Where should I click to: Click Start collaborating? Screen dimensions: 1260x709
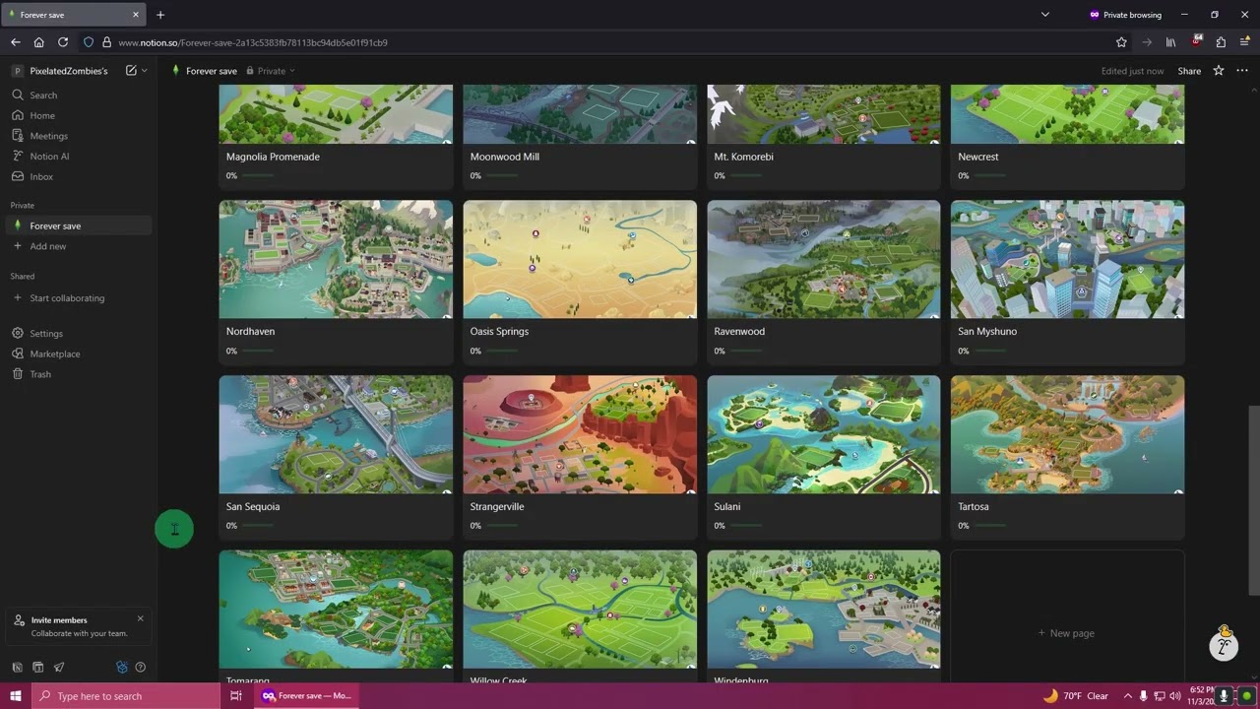pyautogui.click(x=79, y=298)
